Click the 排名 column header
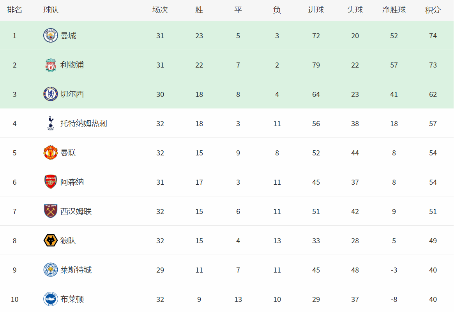This screenshot has width=454, height=312. [x=14, y=10]
